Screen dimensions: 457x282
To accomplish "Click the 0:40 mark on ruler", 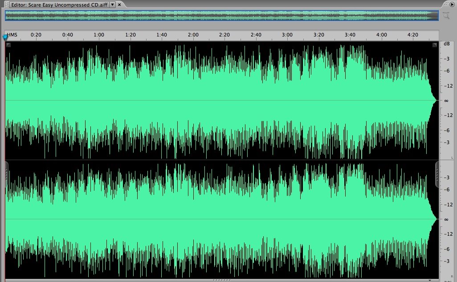I will 68,35.
